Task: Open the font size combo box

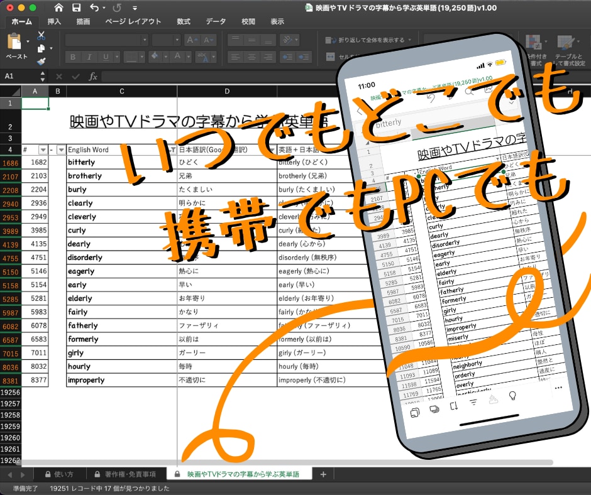Action: click(x=167, y=40)
